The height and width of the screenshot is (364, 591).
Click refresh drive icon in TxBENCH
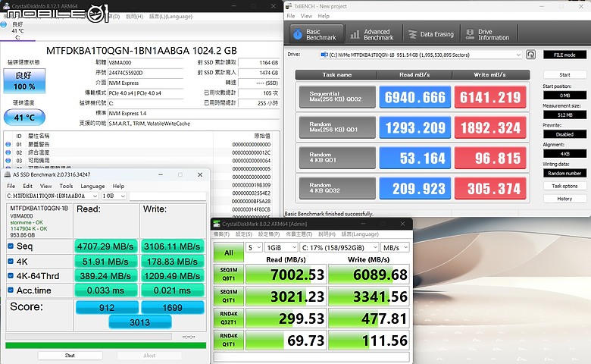(x=530, y=55)
